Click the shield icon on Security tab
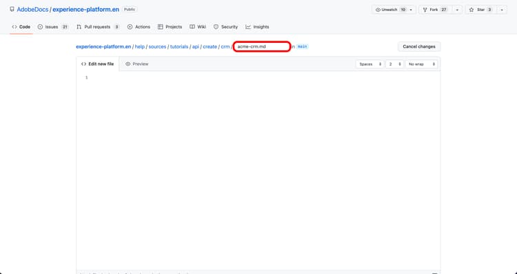517x274 pixels. [216, 27]
